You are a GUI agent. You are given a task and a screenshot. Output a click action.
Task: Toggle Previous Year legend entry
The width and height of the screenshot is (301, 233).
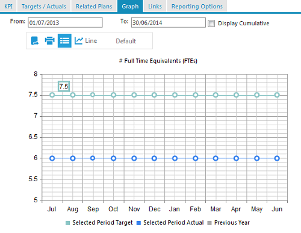(x=228, y=223)
